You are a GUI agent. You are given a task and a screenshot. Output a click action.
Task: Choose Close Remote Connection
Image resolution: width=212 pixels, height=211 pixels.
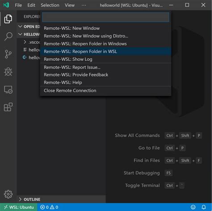[x=106, y=90]
